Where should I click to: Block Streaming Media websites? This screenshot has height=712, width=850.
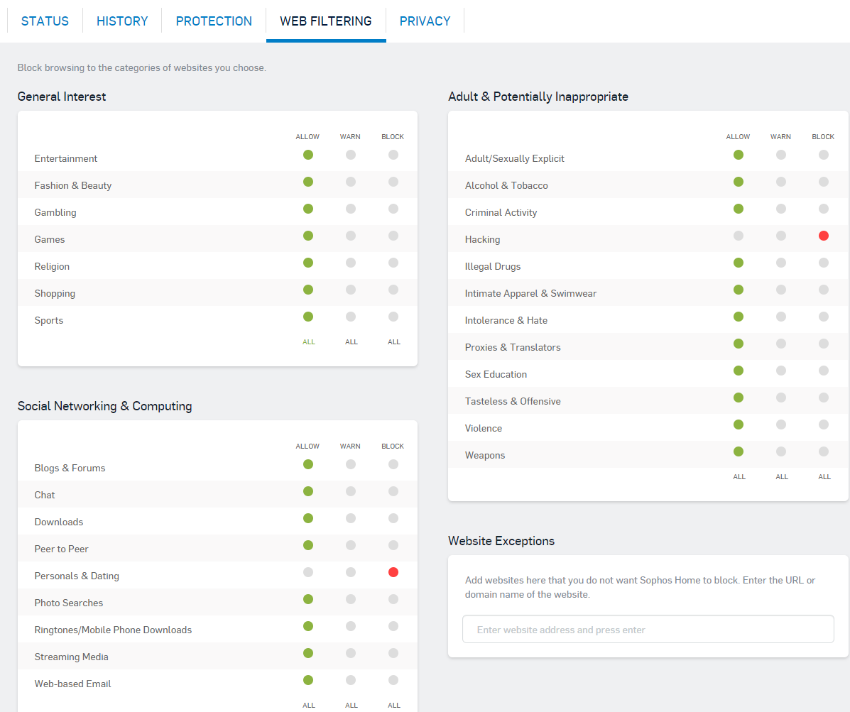click(393, 653)
